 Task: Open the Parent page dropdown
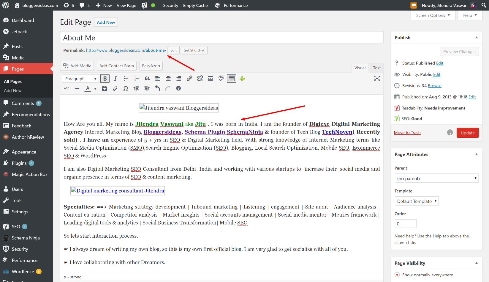click(436, 178)
